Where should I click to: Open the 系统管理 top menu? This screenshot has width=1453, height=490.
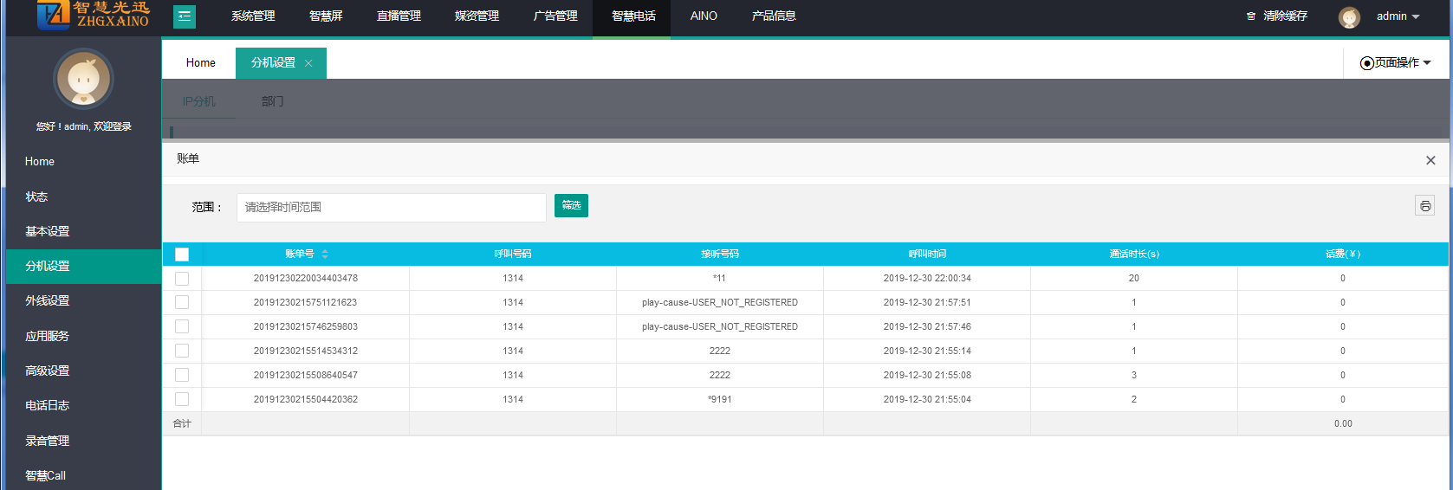(x=253, y=16)
